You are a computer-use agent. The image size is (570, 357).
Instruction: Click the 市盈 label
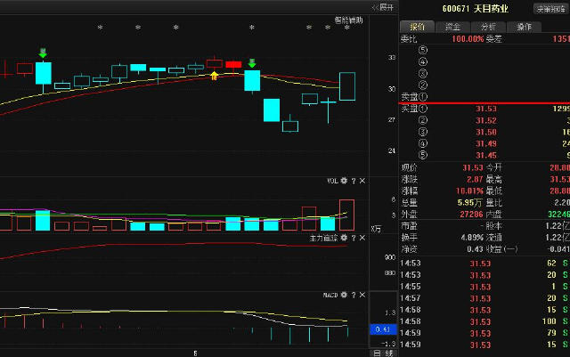click(409, 226)
